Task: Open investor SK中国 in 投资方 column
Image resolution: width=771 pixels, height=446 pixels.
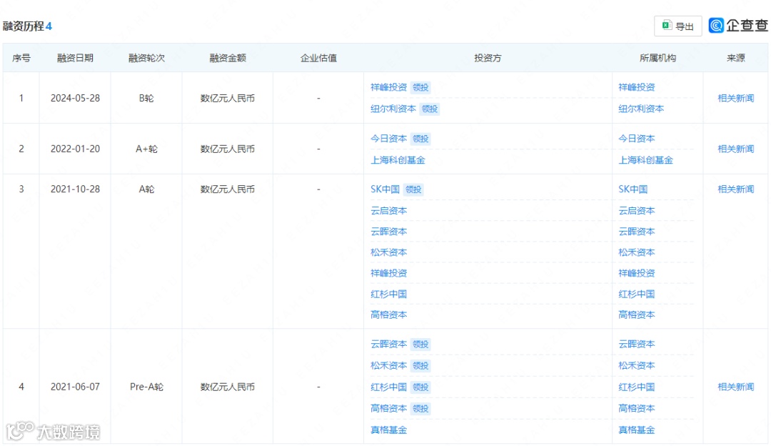Action: (x=385, y=189)
